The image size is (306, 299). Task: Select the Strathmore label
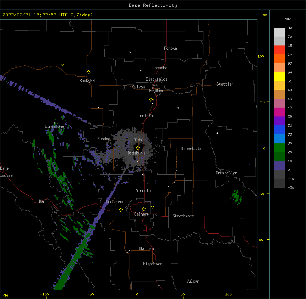[183, 216]
